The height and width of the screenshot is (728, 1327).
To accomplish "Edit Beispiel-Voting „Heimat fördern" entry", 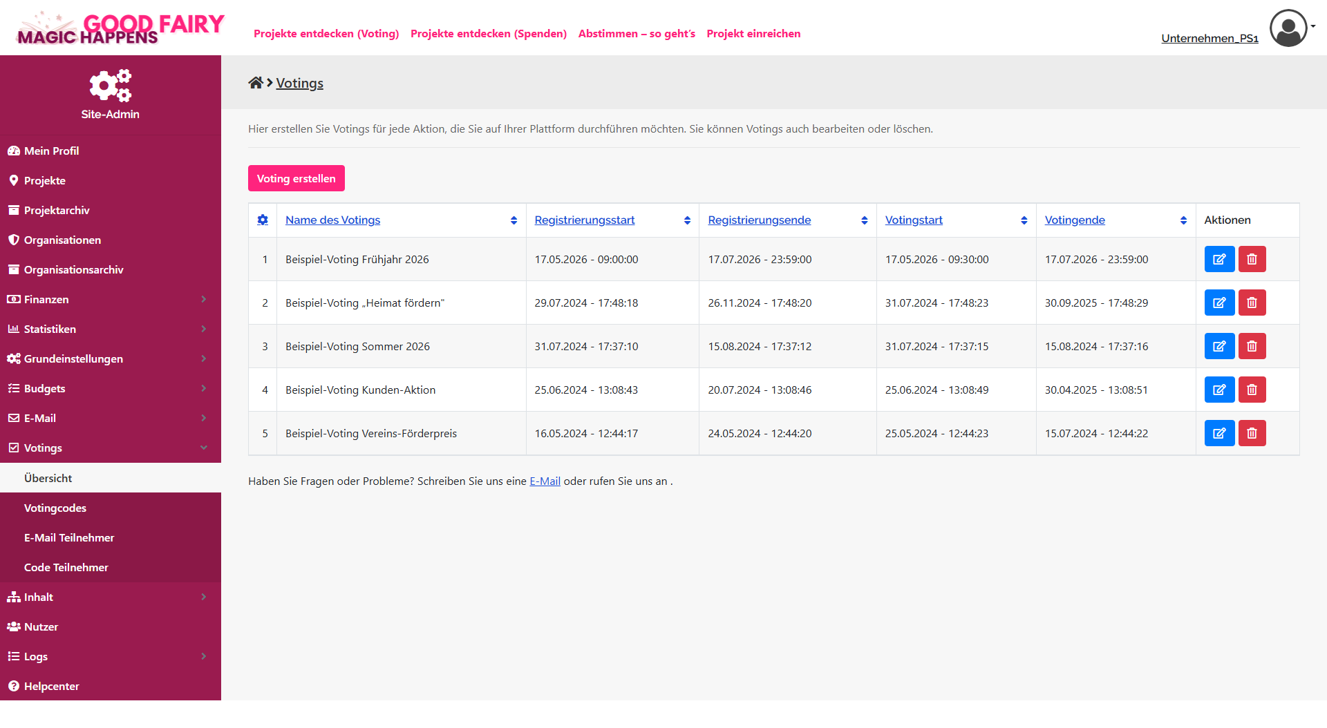I will click(x=1219, y=303).
